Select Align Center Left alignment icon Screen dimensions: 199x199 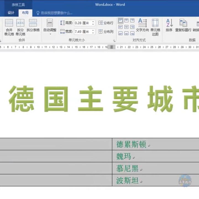pos(121,27)
